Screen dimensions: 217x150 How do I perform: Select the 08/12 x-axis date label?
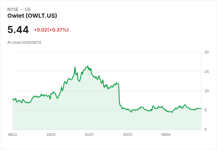pyautogui.click(x=13, y=134)
